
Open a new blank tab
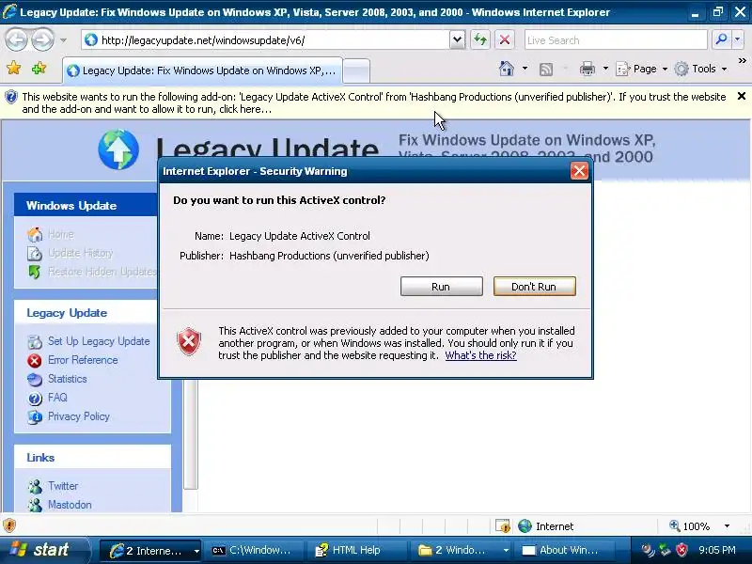pos(357,71)
